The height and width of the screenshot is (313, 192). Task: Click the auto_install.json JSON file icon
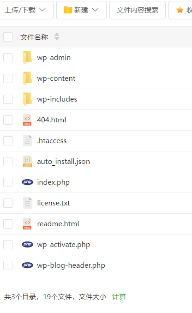pyautogui.click(x=27, y=162)
